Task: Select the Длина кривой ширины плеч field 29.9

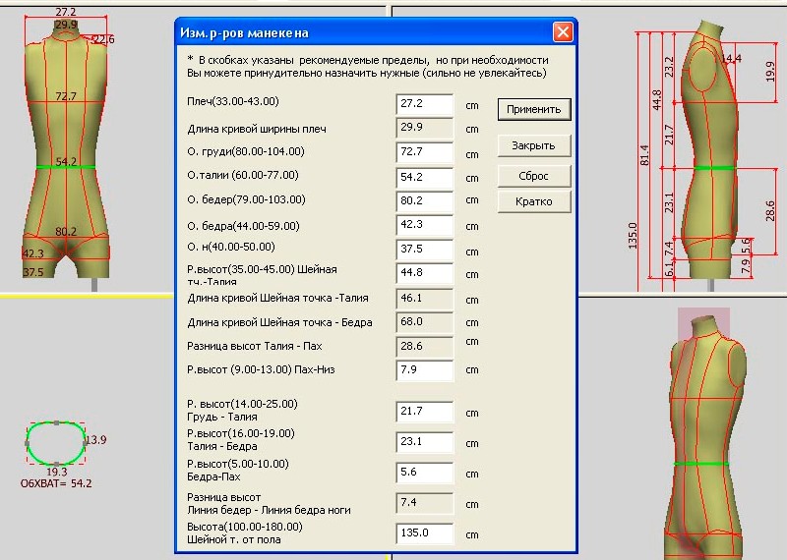Action: click(424, 128)
